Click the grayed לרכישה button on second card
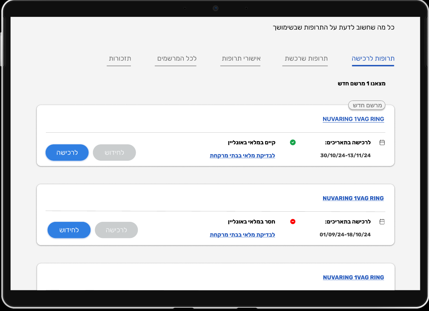This screenshot has width=429, height=311. pos(116,230)
